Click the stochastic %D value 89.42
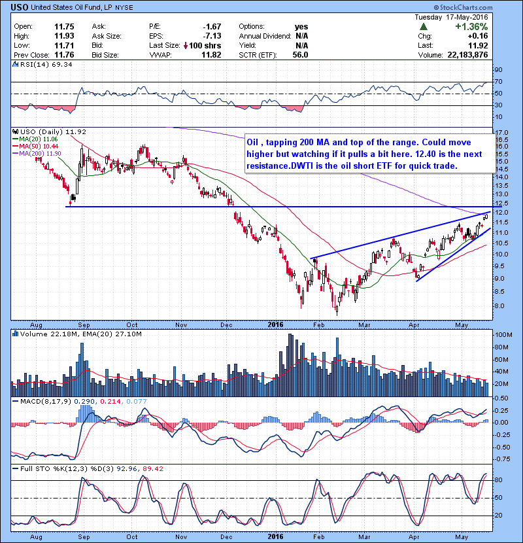Viewport: 523px width, 543px height. pyautogui.click(x=152, y=469)
